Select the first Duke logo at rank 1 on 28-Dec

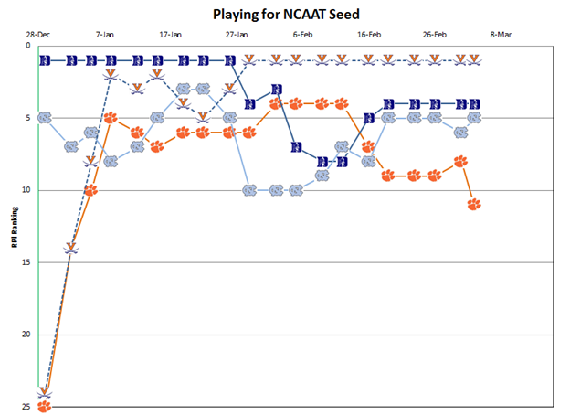44,60
